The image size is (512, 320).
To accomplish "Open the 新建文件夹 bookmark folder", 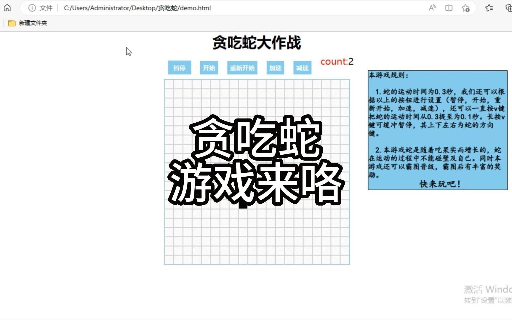I will click(28, 23).
